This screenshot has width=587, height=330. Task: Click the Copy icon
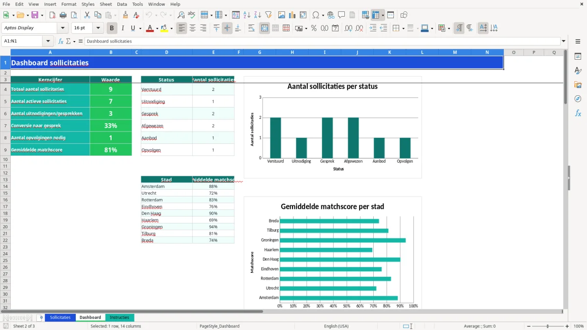tap(98, 15)
